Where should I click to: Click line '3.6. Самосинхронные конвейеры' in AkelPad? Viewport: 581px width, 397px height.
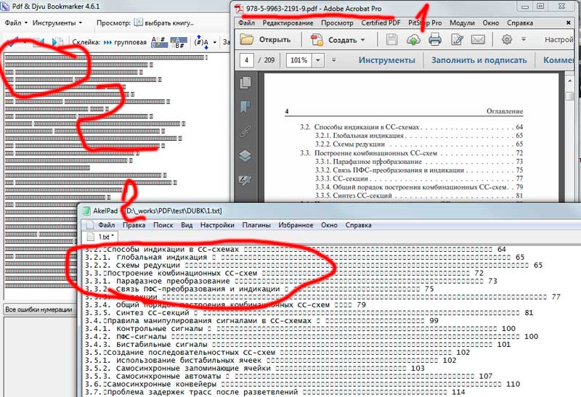(302, 384)
